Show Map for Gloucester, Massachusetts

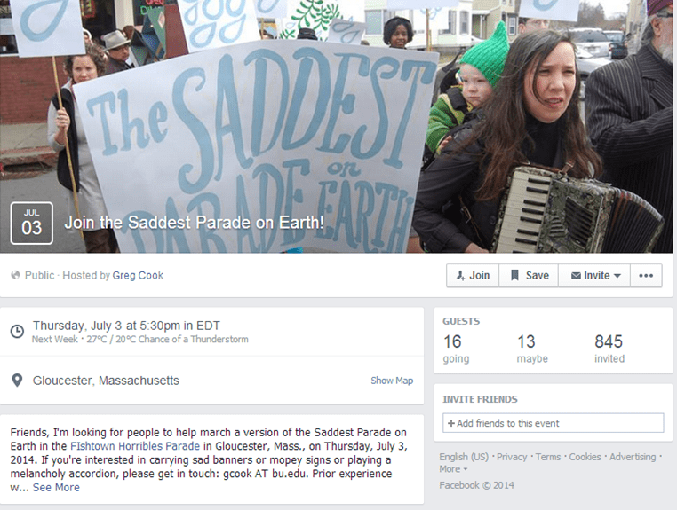coord(392,381)
